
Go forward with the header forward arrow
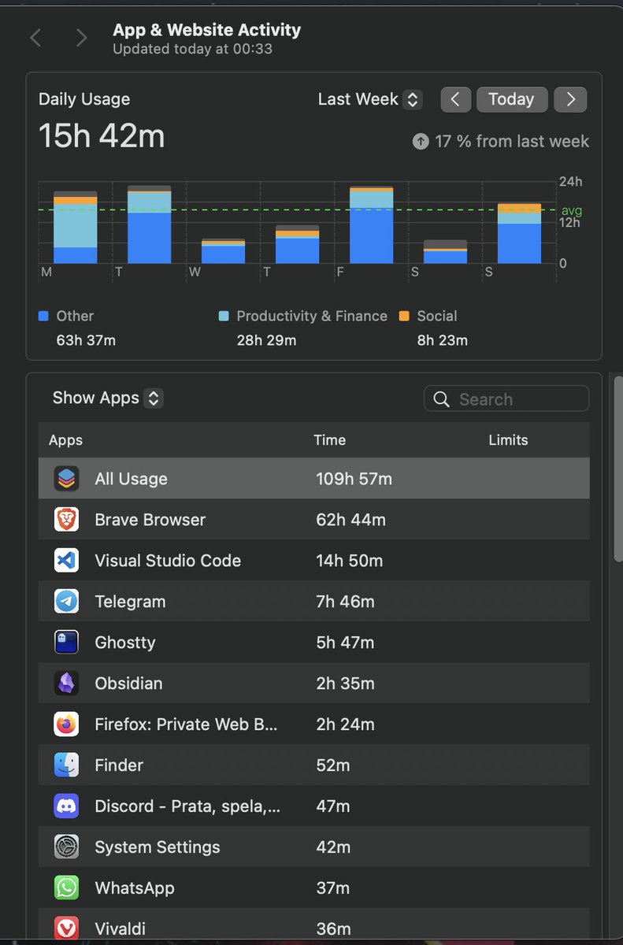coord(81,38)
